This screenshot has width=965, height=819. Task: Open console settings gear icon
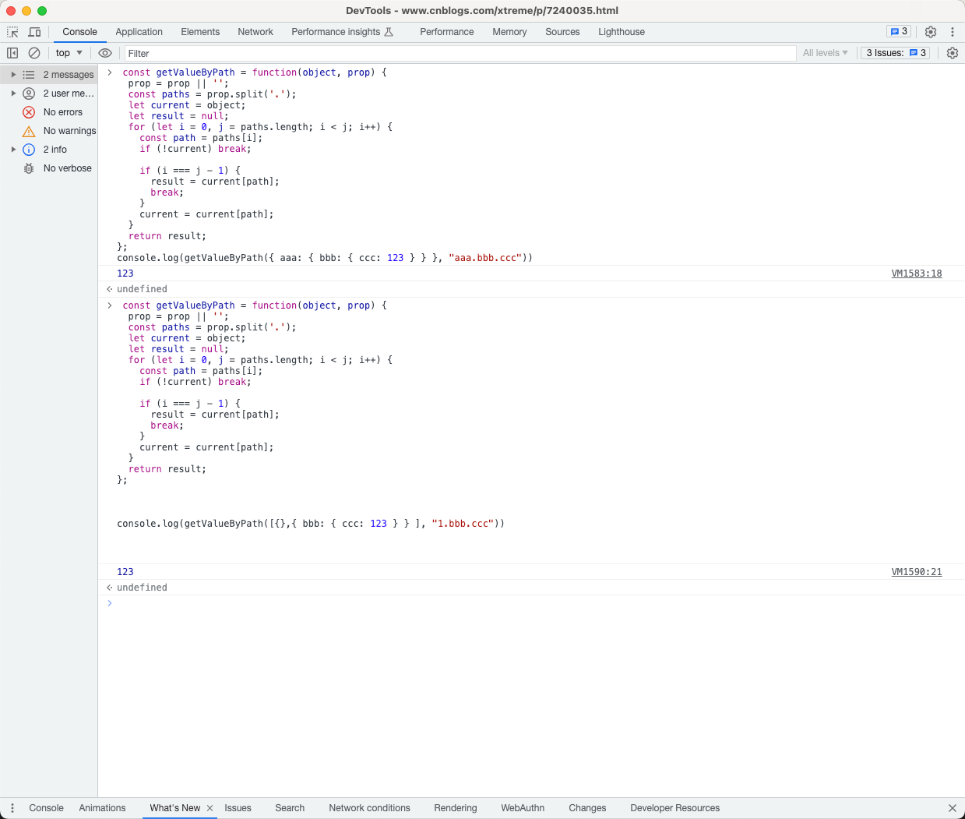[952, 53]
